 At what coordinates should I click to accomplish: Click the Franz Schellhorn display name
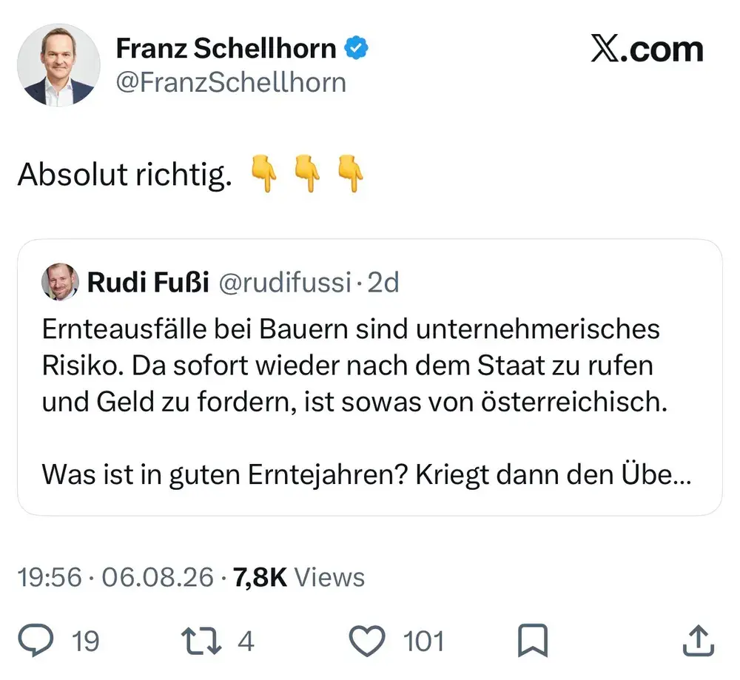[x=226, y=48]
